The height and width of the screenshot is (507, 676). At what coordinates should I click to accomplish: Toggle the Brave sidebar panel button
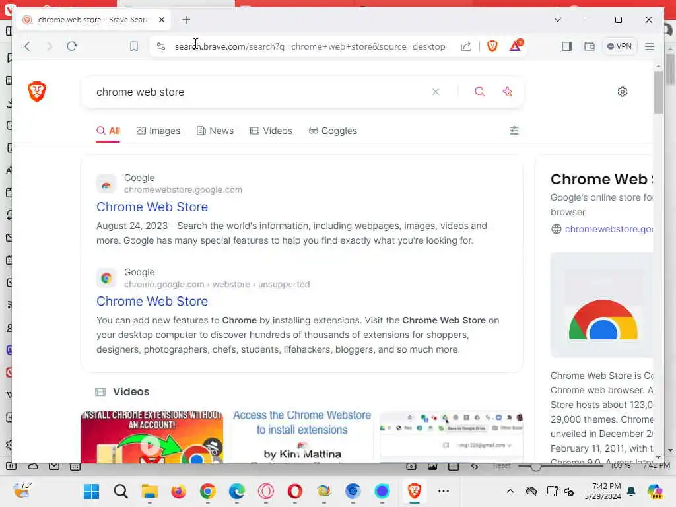point(567,46)
